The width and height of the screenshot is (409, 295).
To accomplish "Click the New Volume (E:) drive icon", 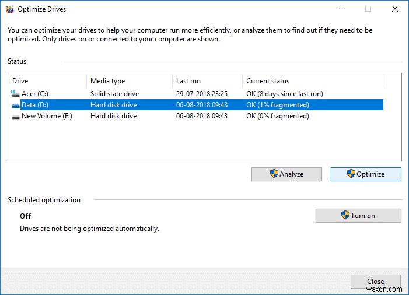I will coord(16,116).
